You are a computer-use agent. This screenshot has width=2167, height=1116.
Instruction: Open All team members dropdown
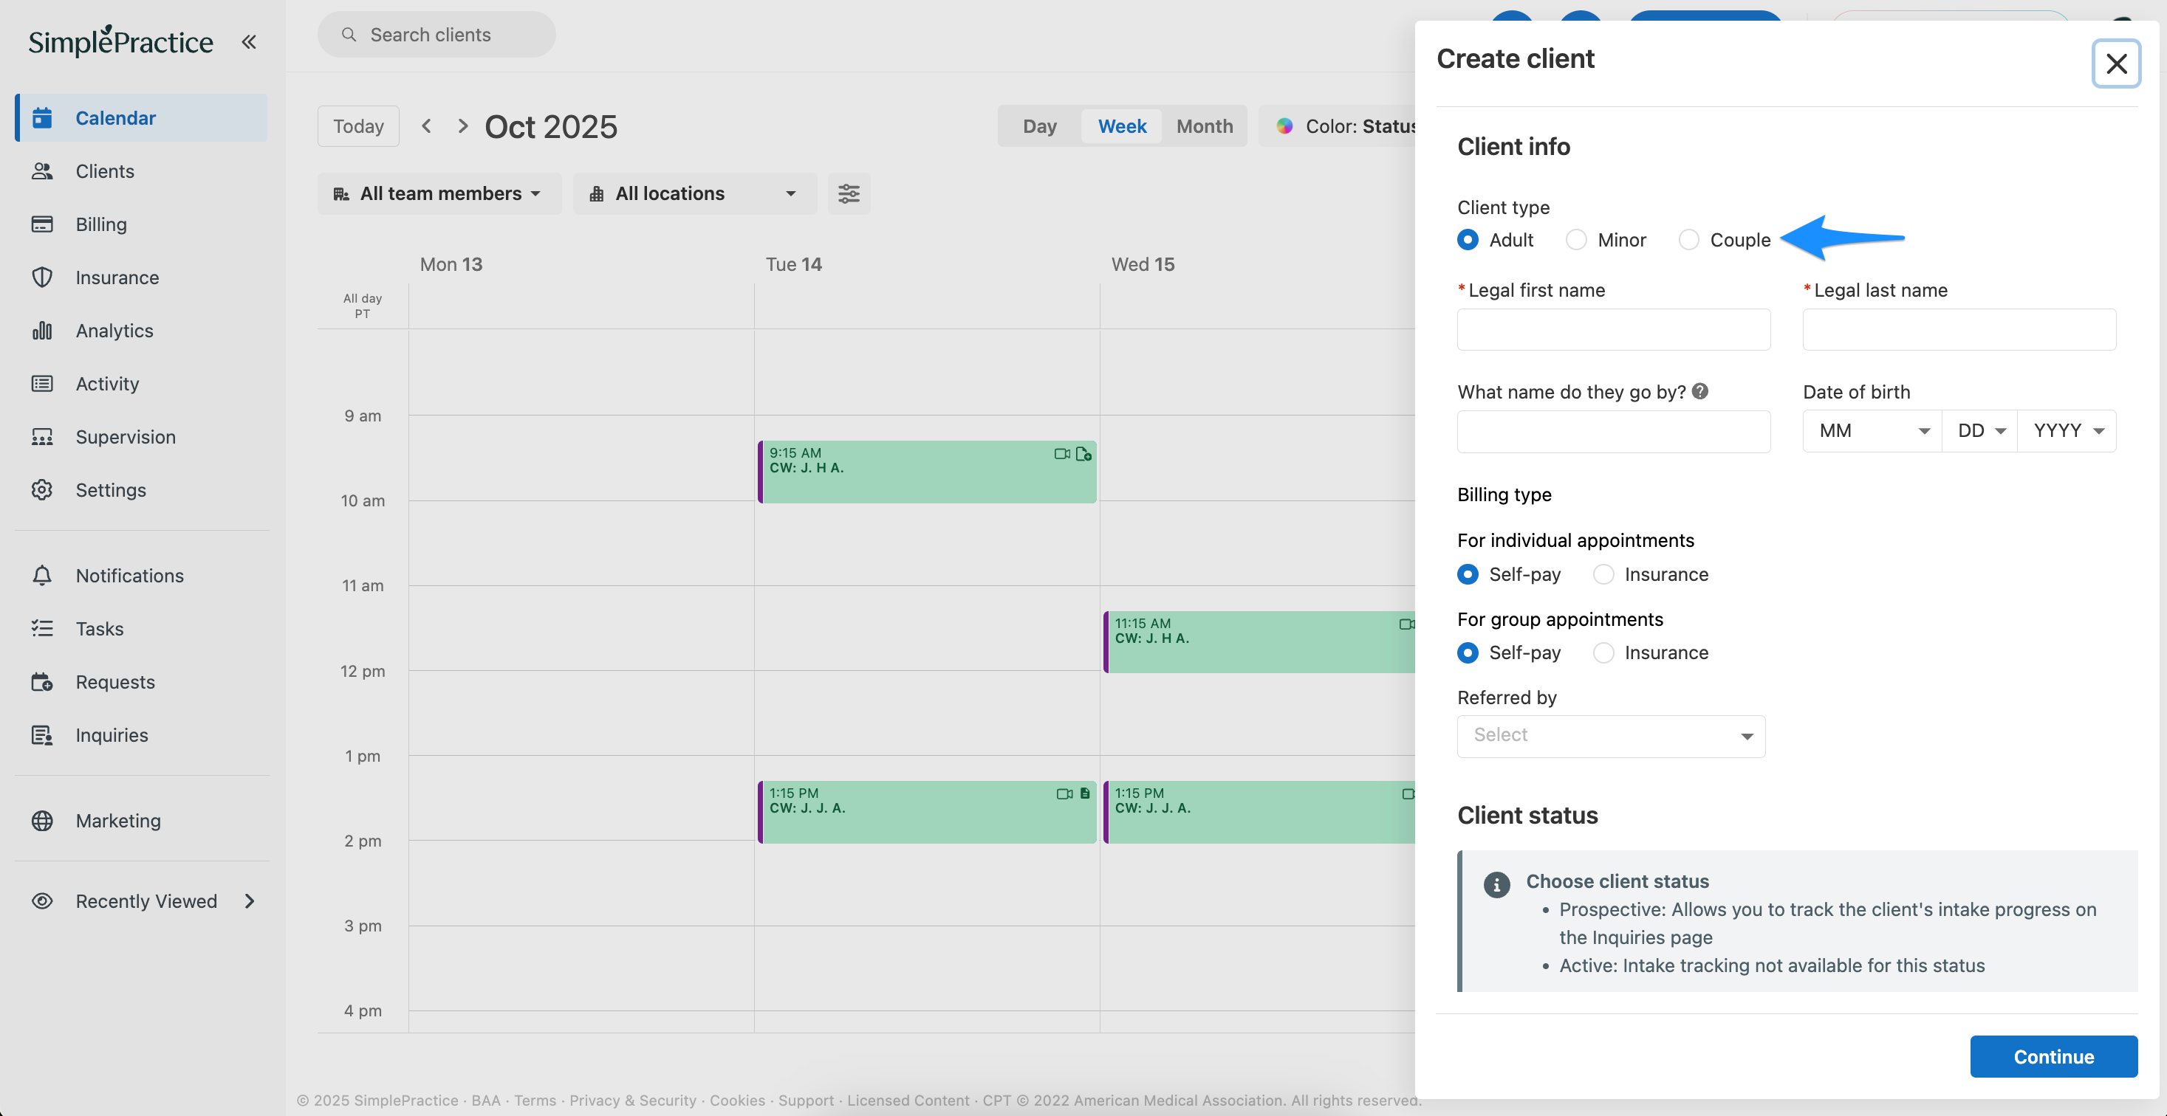(439, 193)
